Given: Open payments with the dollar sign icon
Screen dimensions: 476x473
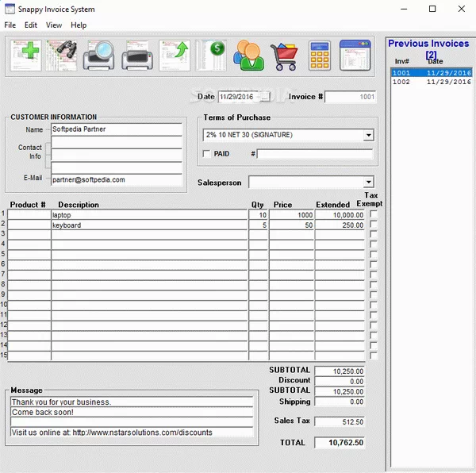Looking at the screenshot, I should click(213, 56).
